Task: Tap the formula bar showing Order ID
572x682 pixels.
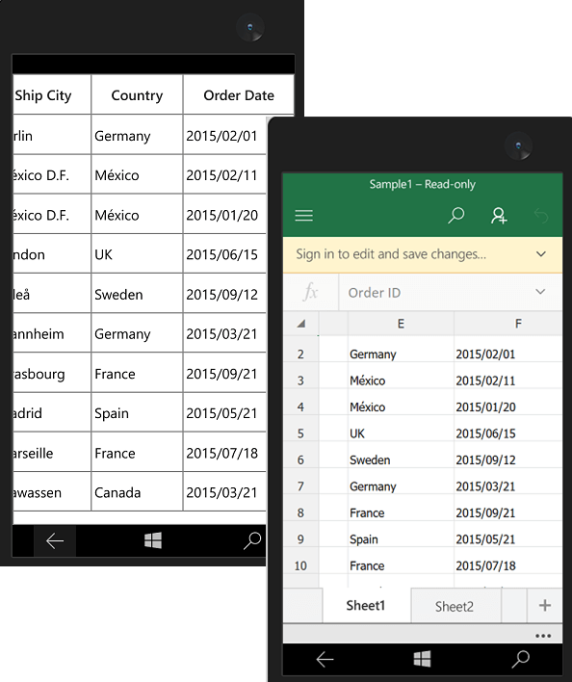Action: [451, 293]
